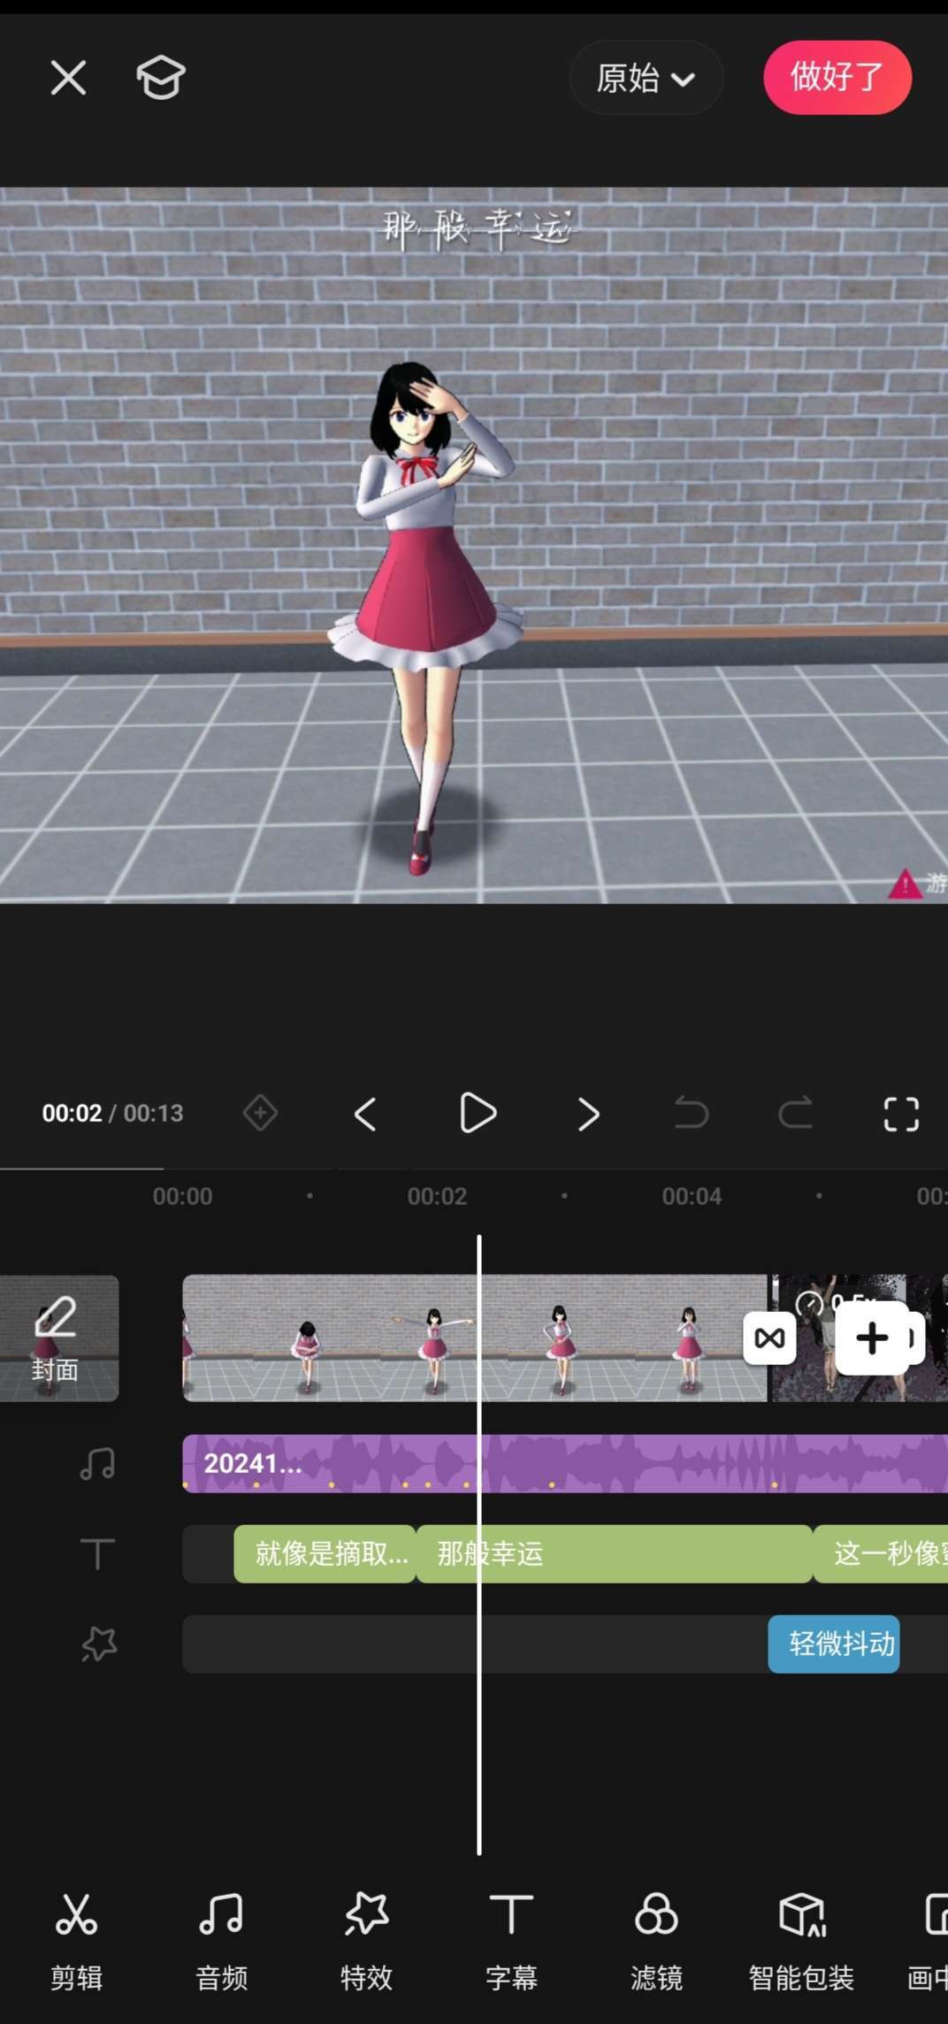This screenshot has height=2024, width=948.
Task: Open the tutorial graduation cap icon
Action: tap(160, 78)
